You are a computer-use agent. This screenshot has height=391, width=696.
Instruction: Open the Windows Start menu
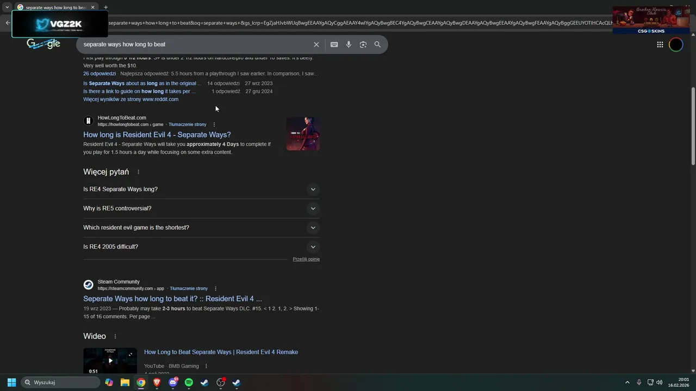coord(11,382)
